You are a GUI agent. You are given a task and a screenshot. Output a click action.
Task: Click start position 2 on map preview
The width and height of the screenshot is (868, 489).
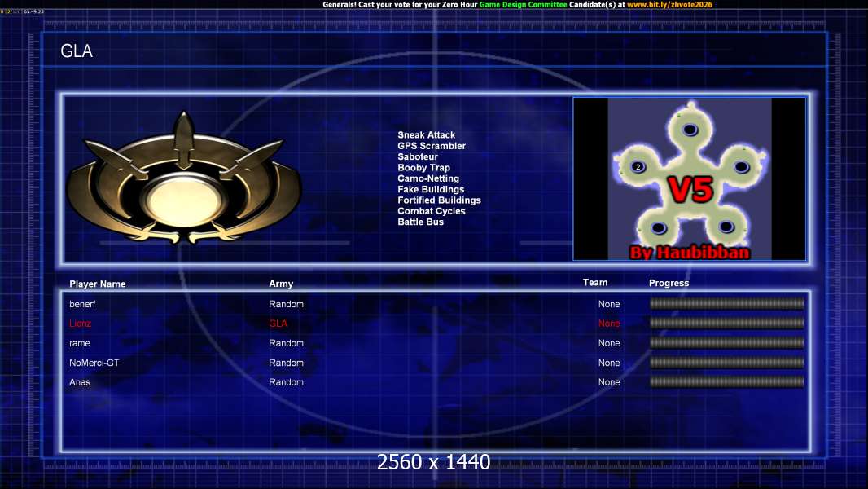[x=638, y=167]
